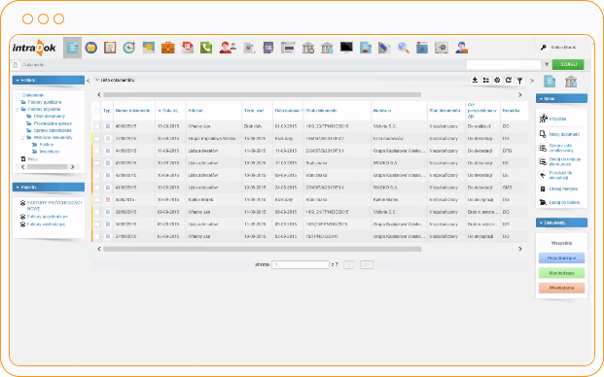Click the search text field in the top bar
Viewport: 604px width, 377px height.
click(504, 64)
